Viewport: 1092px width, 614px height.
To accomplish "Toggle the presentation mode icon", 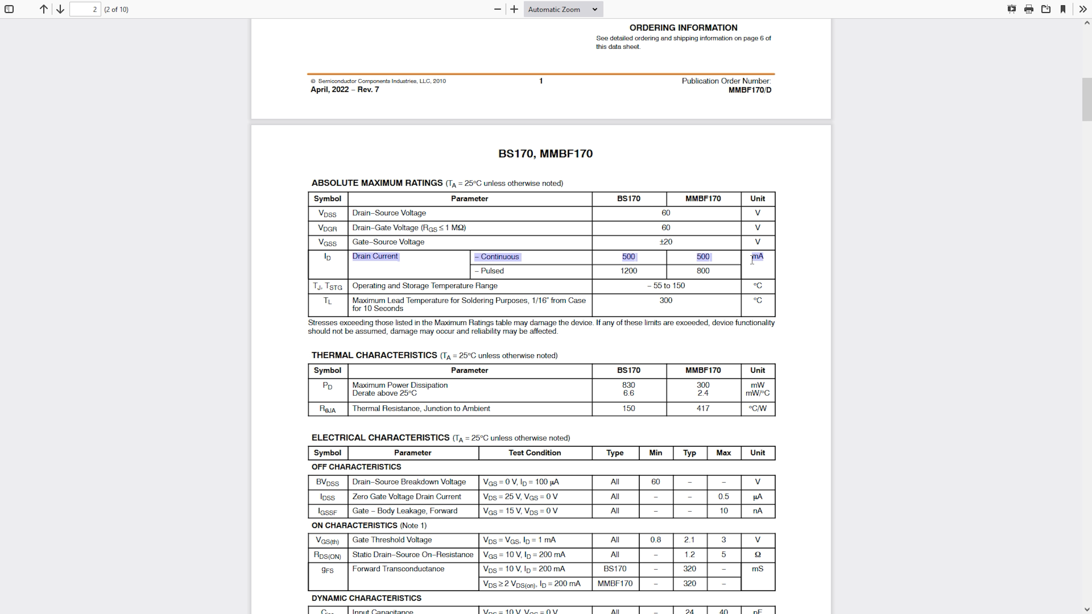I will pos(1012,9).
